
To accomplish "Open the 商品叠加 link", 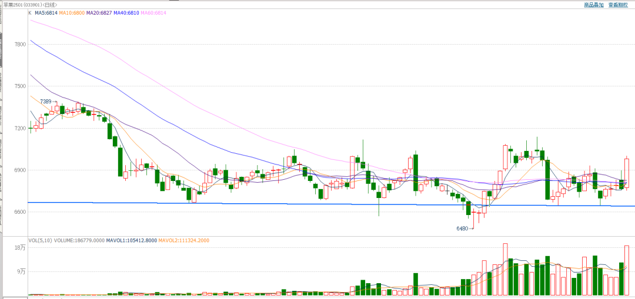I will point(594,5).
